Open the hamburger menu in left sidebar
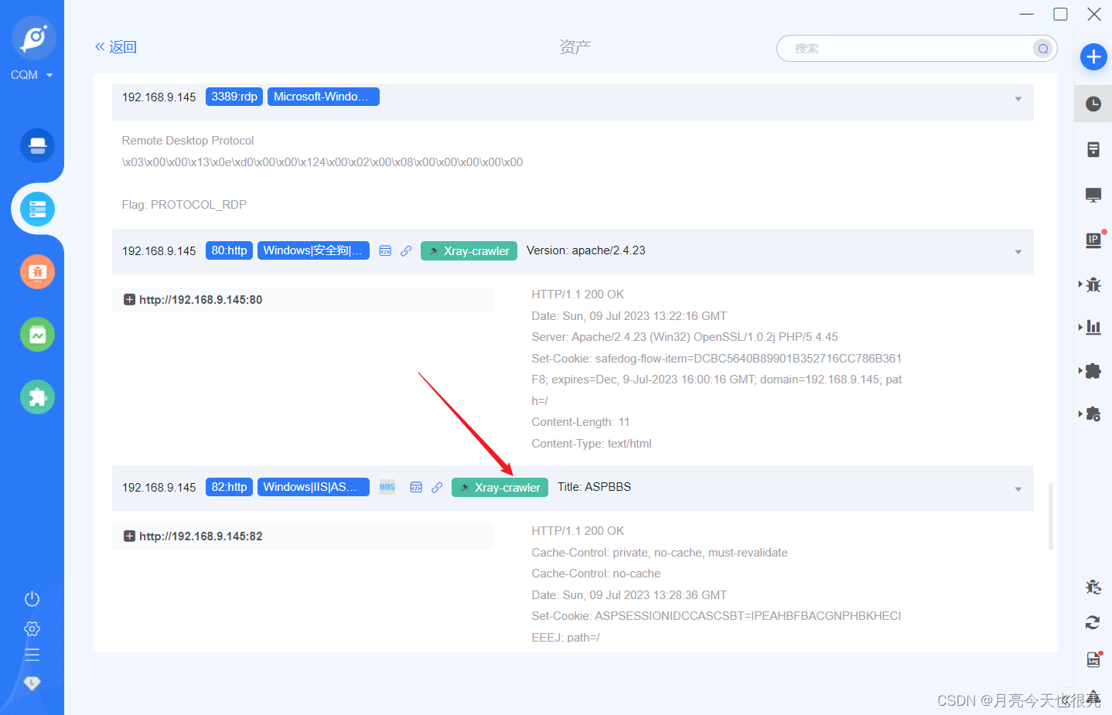This screenshot has width=1112, height=715. point(32,655)
